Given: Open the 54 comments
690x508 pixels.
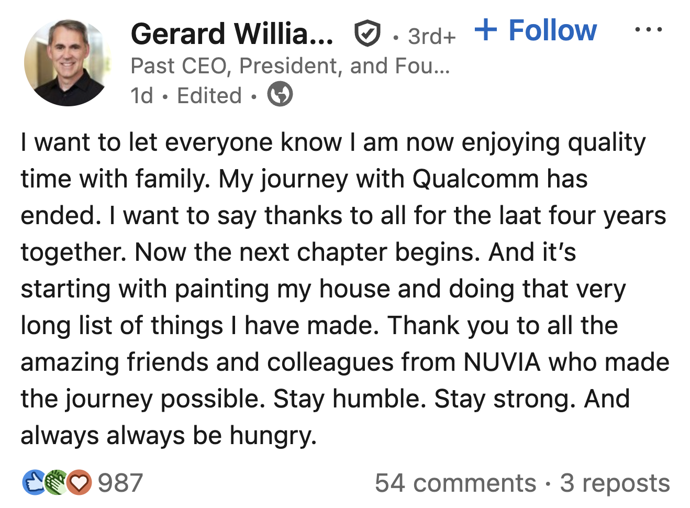Looking at the screenshot, I should (x=455, y=482).
